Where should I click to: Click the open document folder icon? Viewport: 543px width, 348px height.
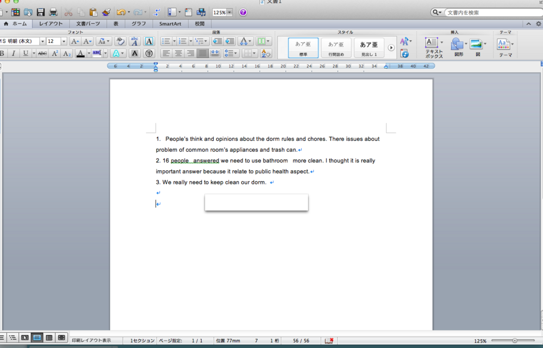(28, 13)
